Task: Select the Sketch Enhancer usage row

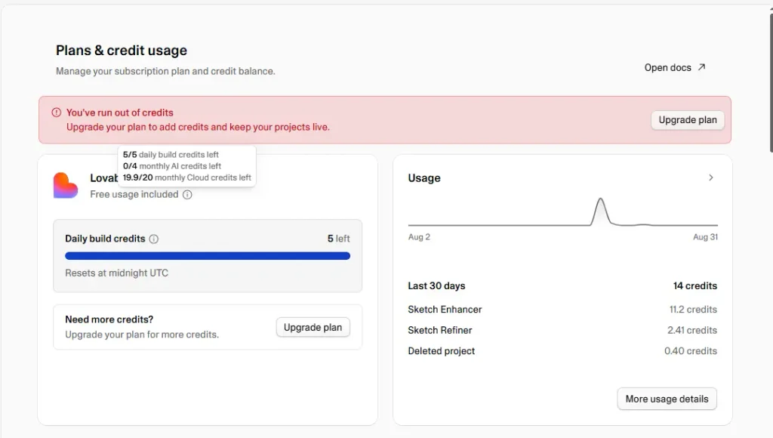Action: (x=562, y=310)
